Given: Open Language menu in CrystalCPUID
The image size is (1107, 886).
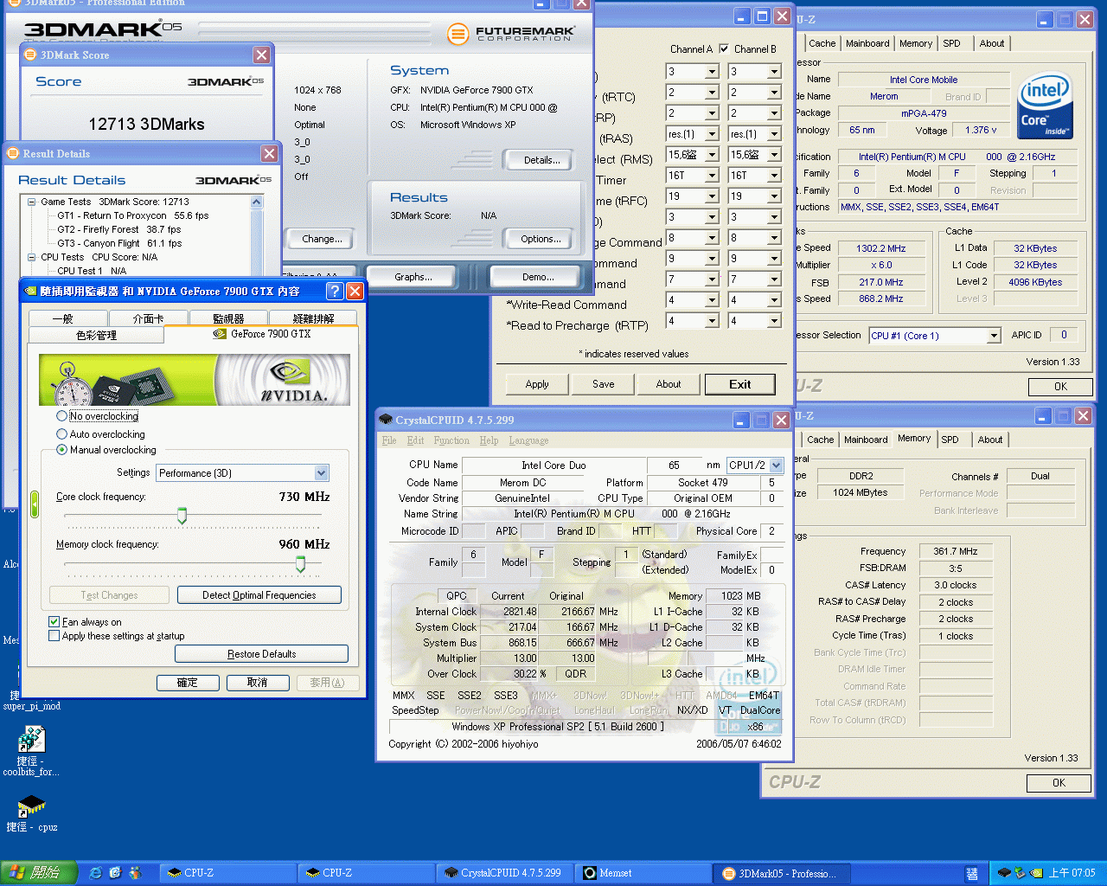Looking at the screenshot, I should pos(528,440).
